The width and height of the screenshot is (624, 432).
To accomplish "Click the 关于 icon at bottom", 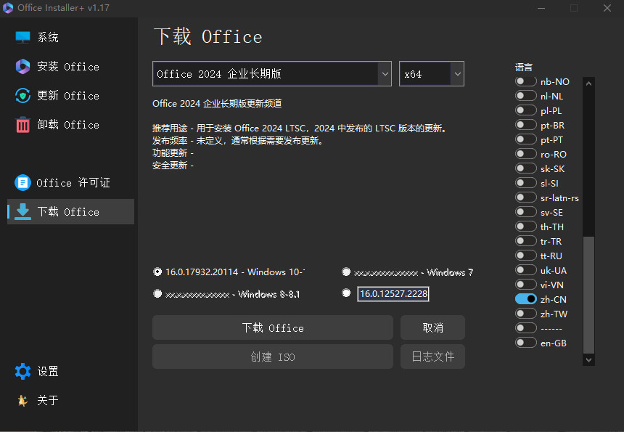I will (22, 400).
